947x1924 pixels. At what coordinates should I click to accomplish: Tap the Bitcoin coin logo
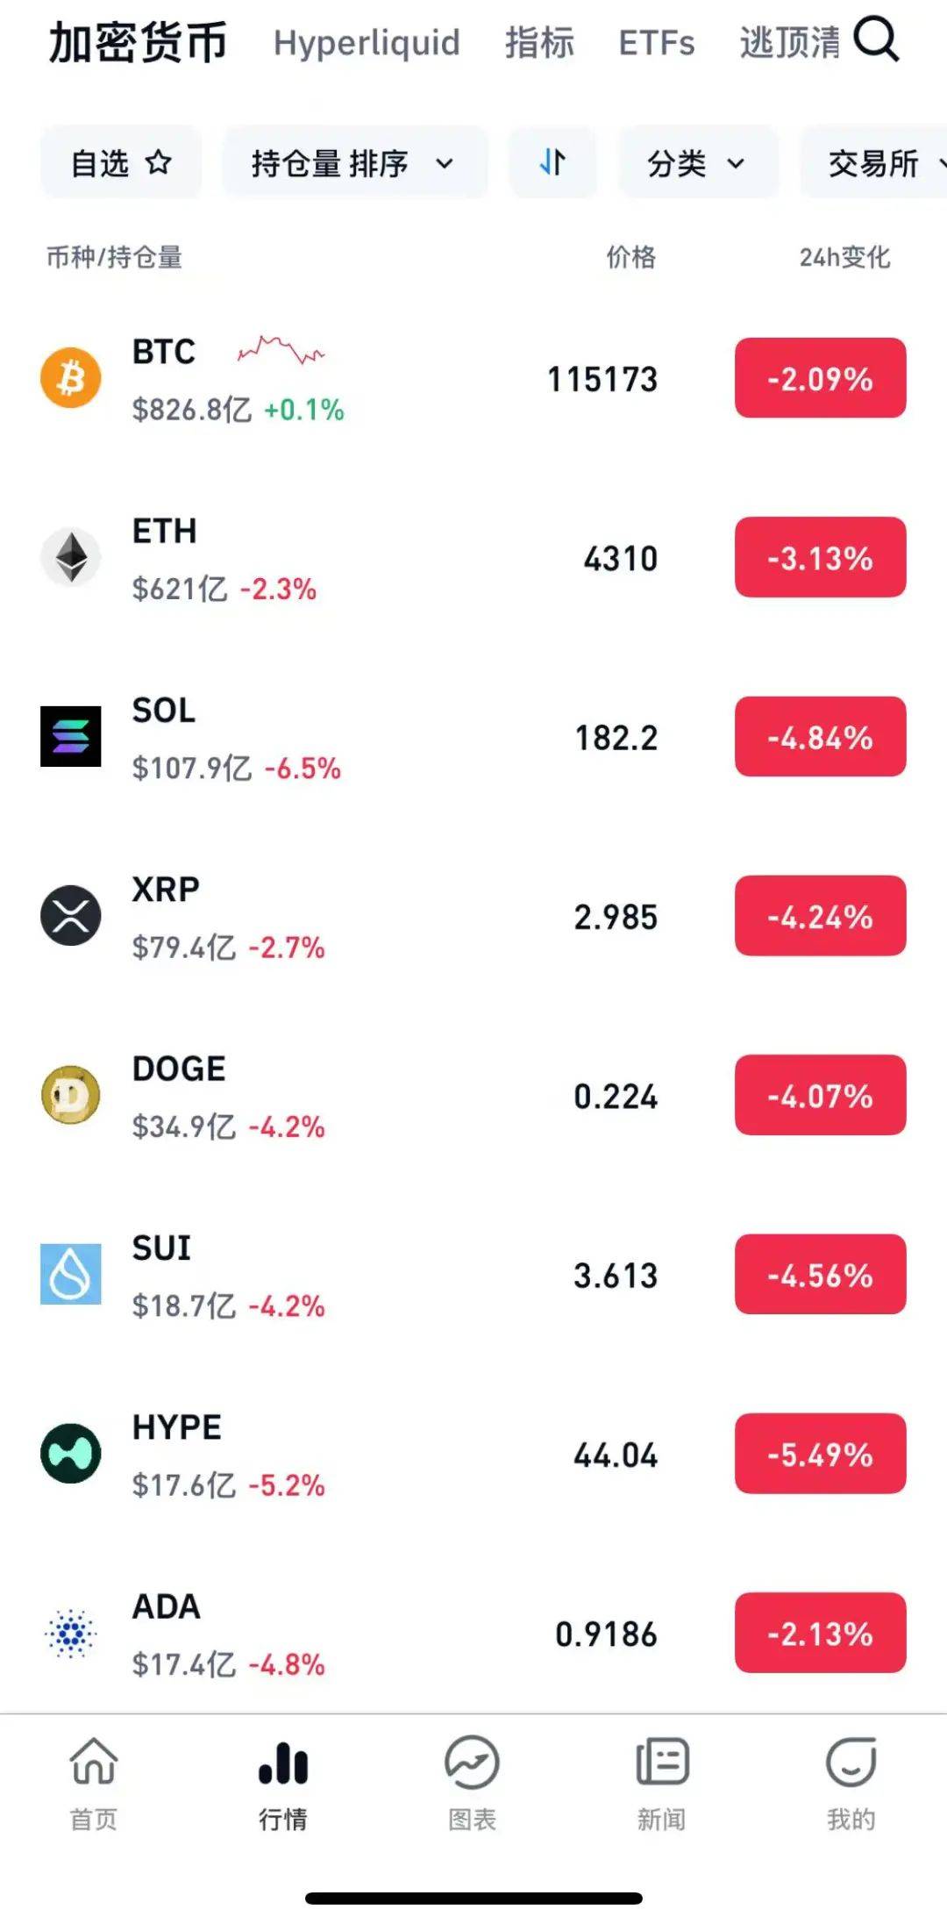71,378
